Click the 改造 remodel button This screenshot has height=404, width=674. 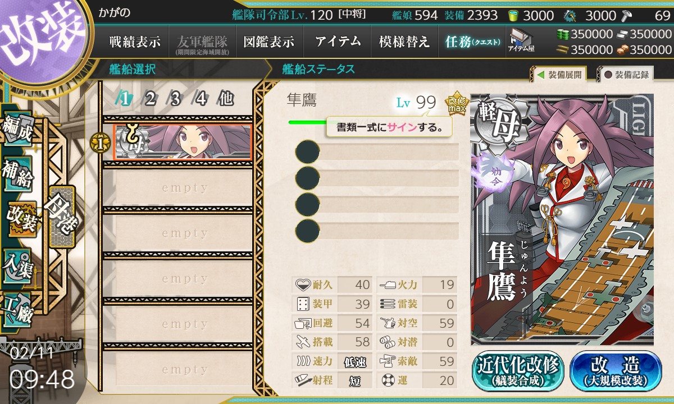616,371
